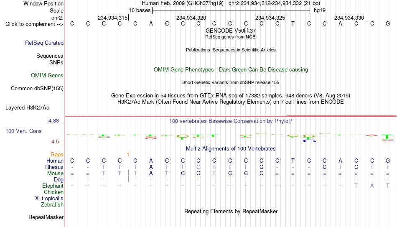397x227 pixels.
Task: Click the 4.88 conservation axis value
Action: tap(53, 121)
